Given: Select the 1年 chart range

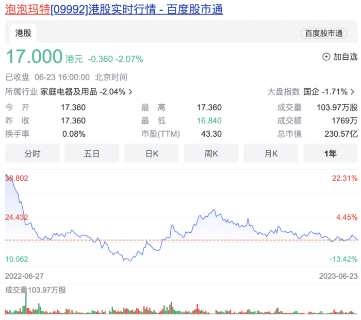Looking at the screenshot, I should coord(330,153).
